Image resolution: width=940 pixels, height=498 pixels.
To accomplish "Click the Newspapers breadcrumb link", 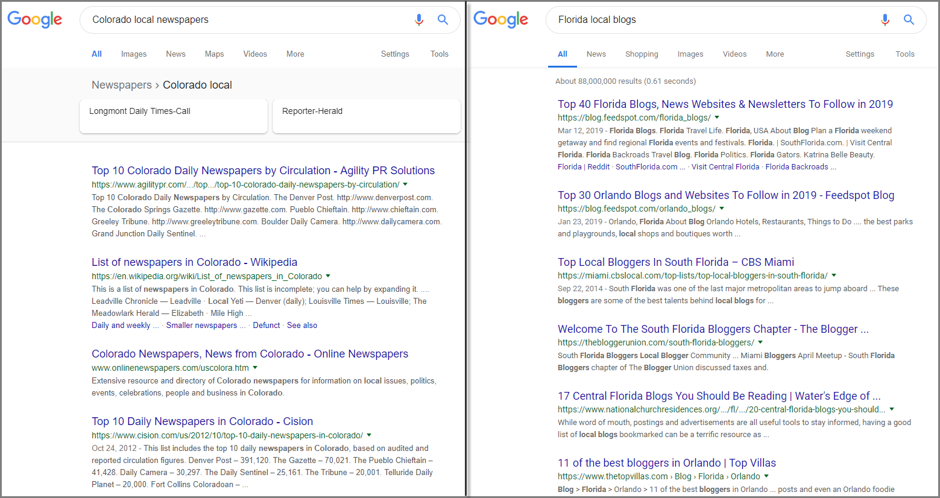I will click(122, 85).
